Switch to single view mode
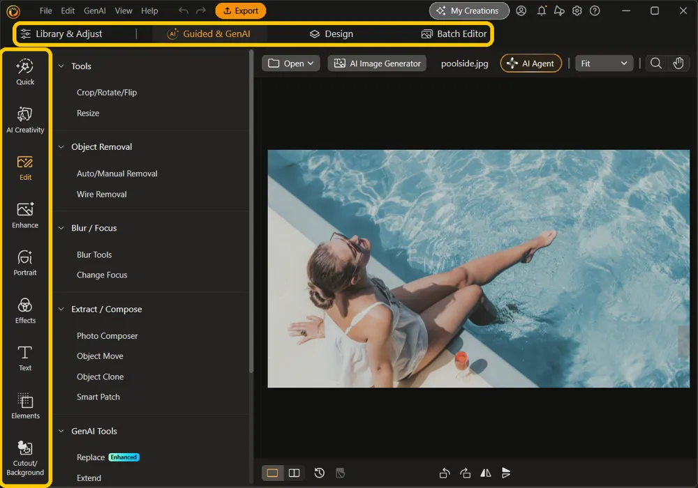The image size is (698, 488). point(272,473)
